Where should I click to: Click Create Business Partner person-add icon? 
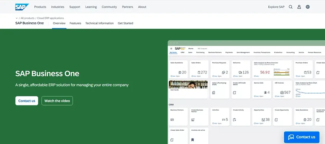pos(193,120)
